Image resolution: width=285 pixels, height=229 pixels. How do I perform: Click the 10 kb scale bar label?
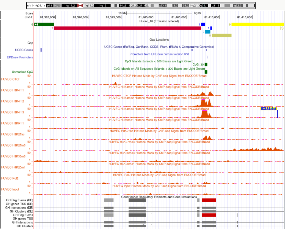(122, 13)
